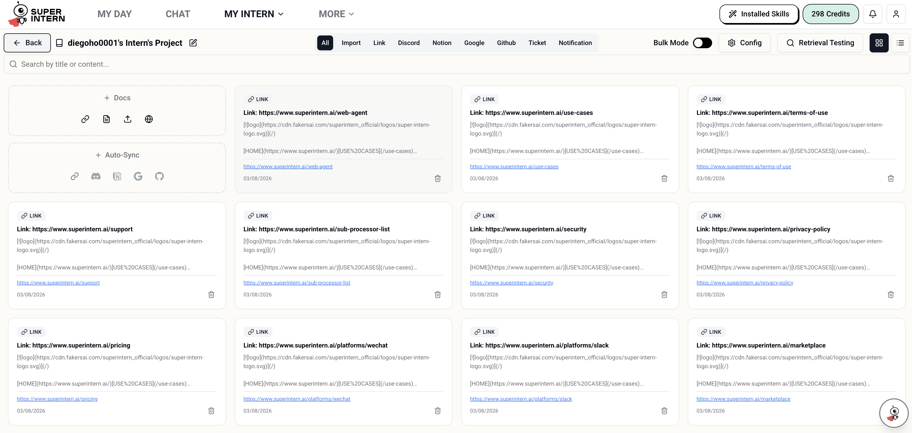912x433 pixels.
Task: Open Installed Skills
Action: (x=759, y=14)
